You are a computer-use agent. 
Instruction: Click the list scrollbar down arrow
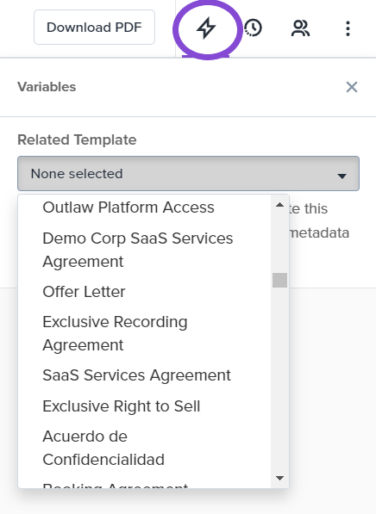pos(279,478)
